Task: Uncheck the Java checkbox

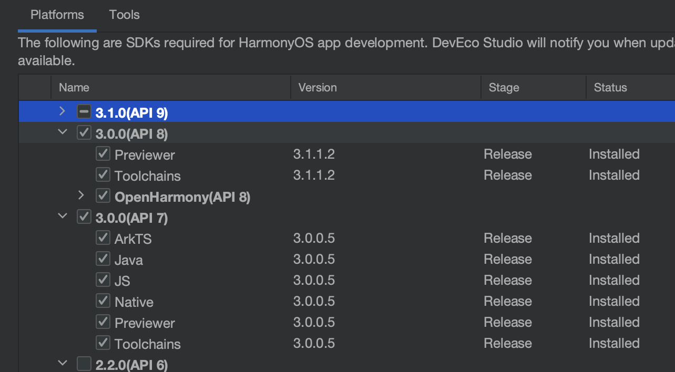Action: point(103,259)
